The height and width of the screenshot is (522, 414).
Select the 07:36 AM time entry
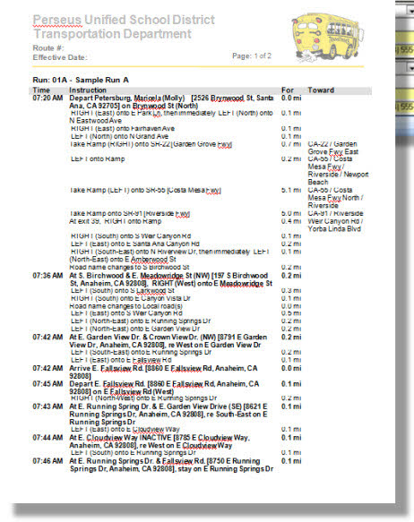47,276
